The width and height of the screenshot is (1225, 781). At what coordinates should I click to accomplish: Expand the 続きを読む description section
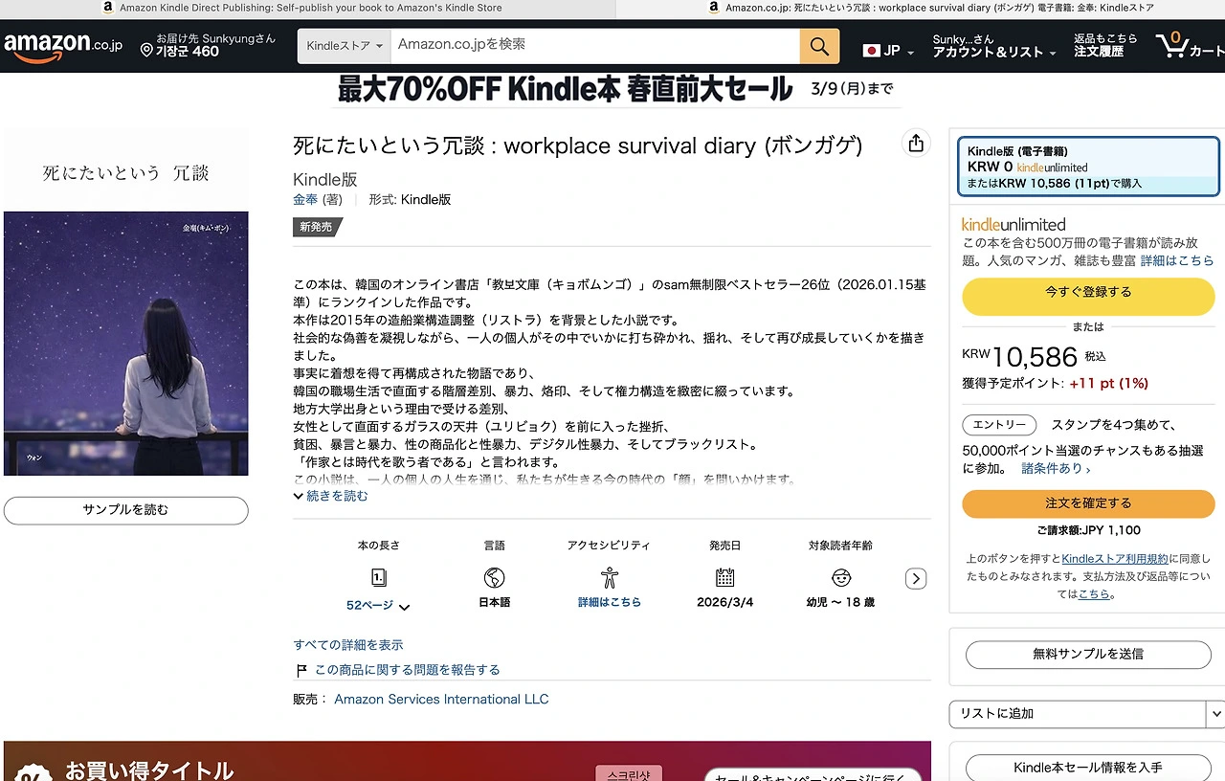pyautogui.click(x=330, y=496)
